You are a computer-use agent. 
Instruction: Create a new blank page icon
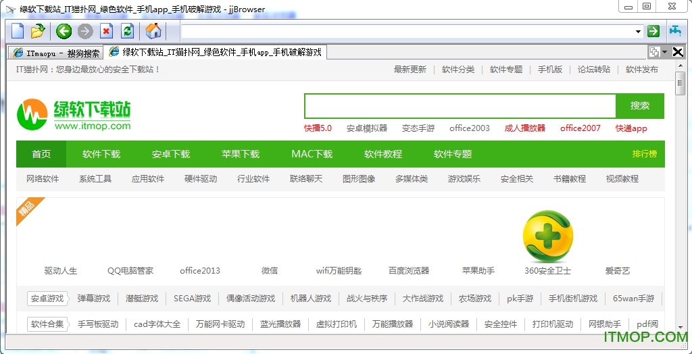(17, 31)
